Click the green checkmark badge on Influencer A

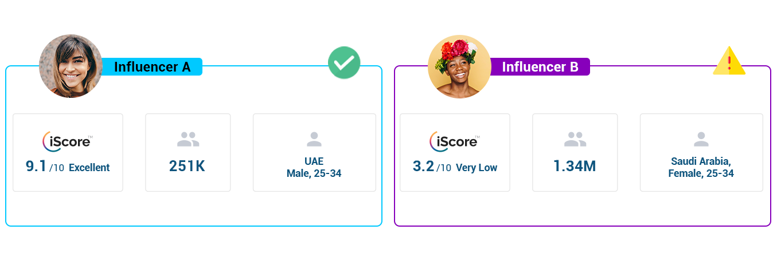pos(344,63)
